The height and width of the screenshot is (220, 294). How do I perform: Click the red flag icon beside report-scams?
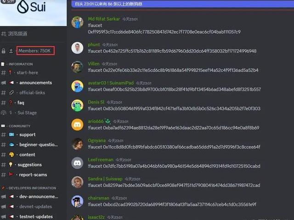click(11, 175)
